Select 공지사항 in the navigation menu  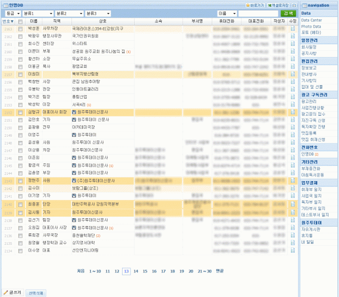coord(310,53)
